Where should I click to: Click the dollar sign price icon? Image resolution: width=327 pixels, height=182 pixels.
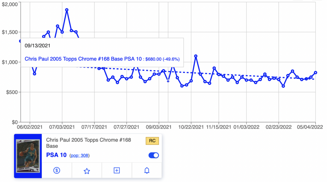coord(57,171)
